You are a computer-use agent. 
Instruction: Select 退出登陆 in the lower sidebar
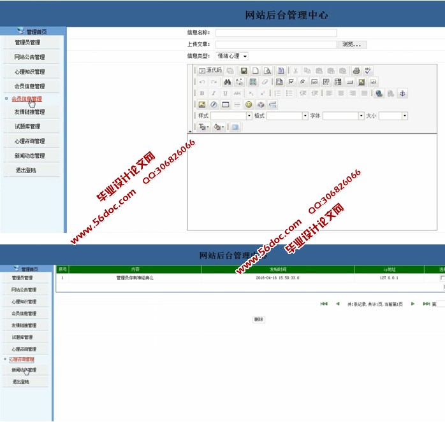(x=21, y=382)
